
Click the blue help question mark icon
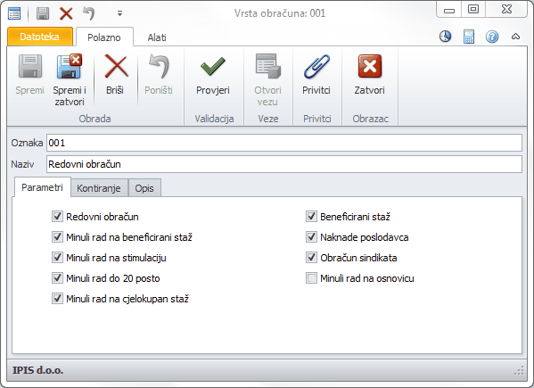(x=492, y=37)
